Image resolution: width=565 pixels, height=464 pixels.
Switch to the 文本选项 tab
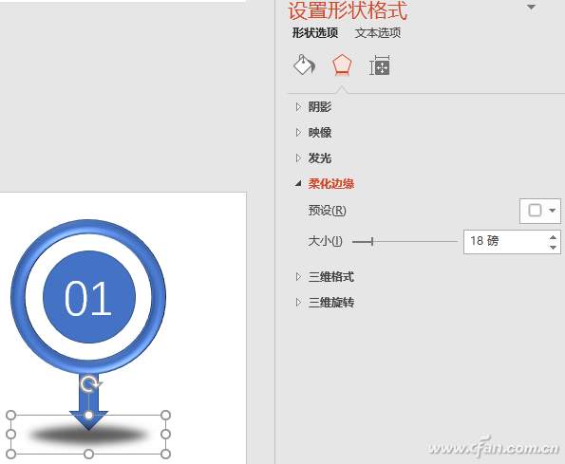(378, 33)
